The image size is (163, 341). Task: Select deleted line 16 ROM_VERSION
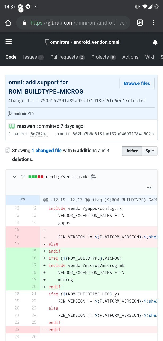pyautogui.click(x=81, y=237)
